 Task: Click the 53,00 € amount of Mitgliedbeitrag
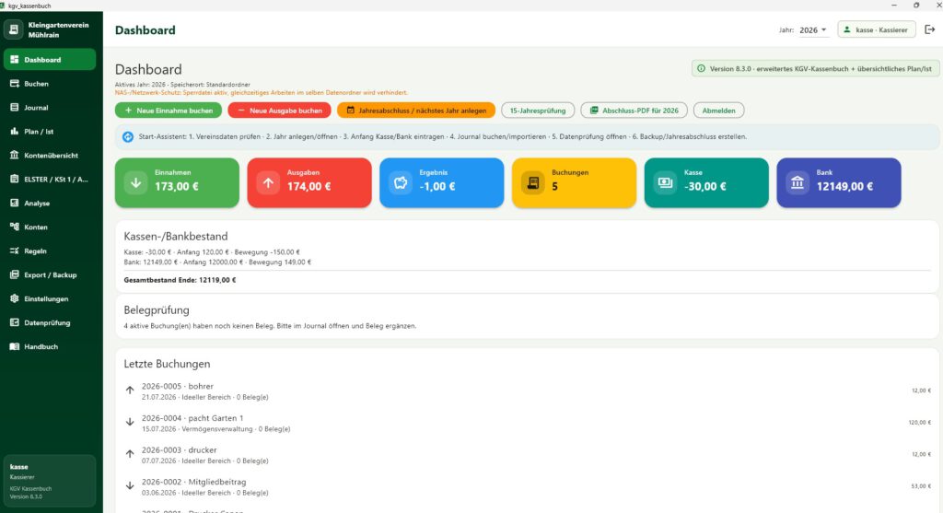(921, 486)
